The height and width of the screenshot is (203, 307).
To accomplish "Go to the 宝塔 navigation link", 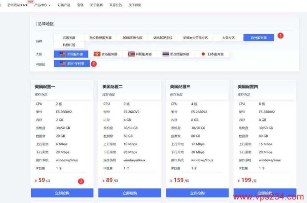I will [x=80, y=5].
